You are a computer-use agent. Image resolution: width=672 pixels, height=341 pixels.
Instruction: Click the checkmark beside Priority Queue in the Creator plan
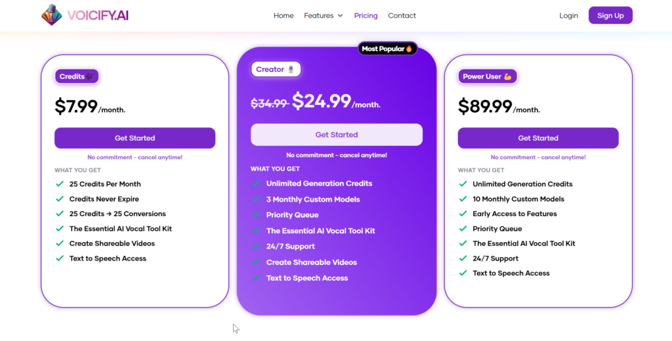256,215
